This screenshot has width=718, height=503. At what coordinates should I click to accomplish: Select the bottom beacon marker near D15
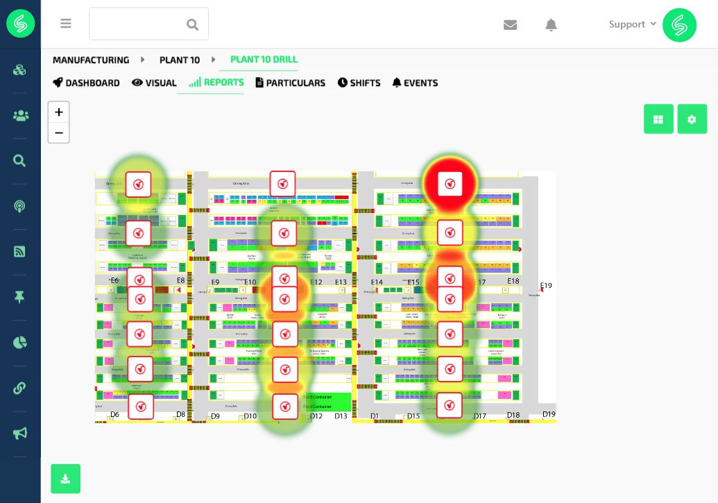click(x=450, y=405)
